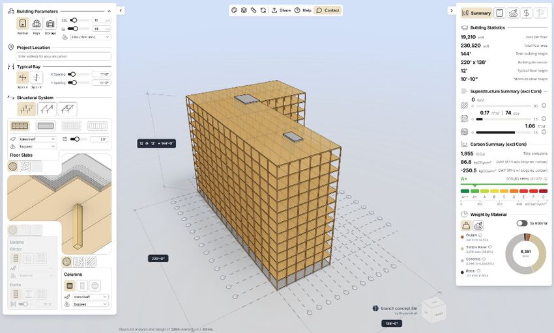Choose the Storage building type icon
Image resolution: width=554 pixels, height=333 pixels.
pos(50,24)
